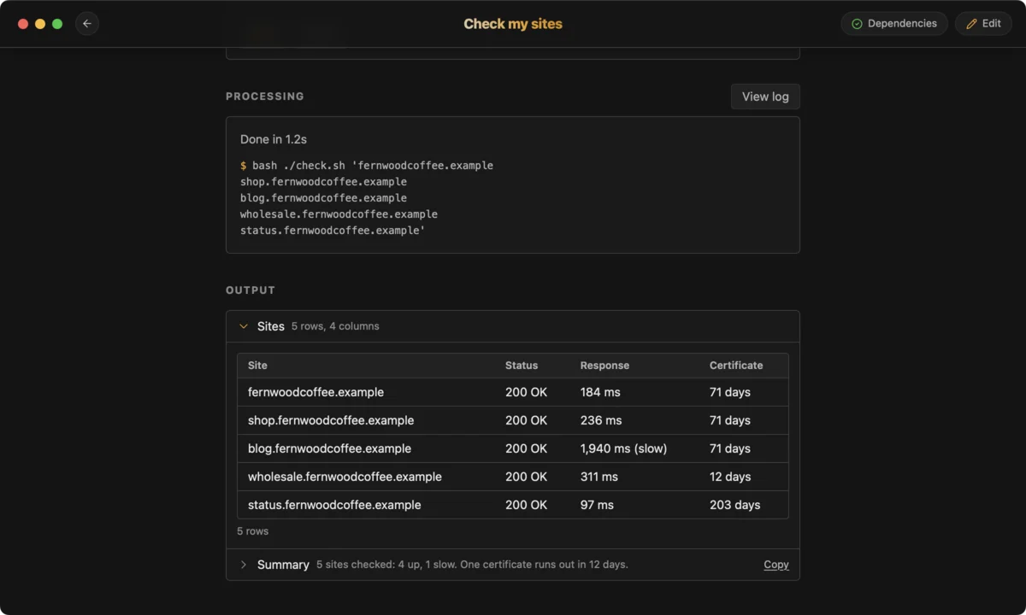
Task: Select the wholesale.fernwoodcoffee.example table cell
Action: pos(345,477)
